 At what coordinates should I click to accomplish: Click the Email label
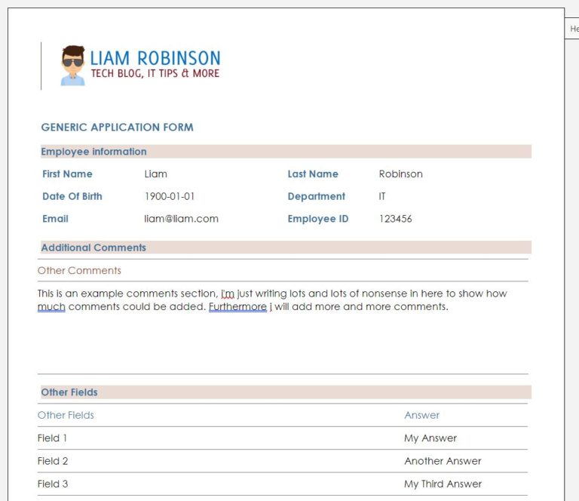pos(55,219)
